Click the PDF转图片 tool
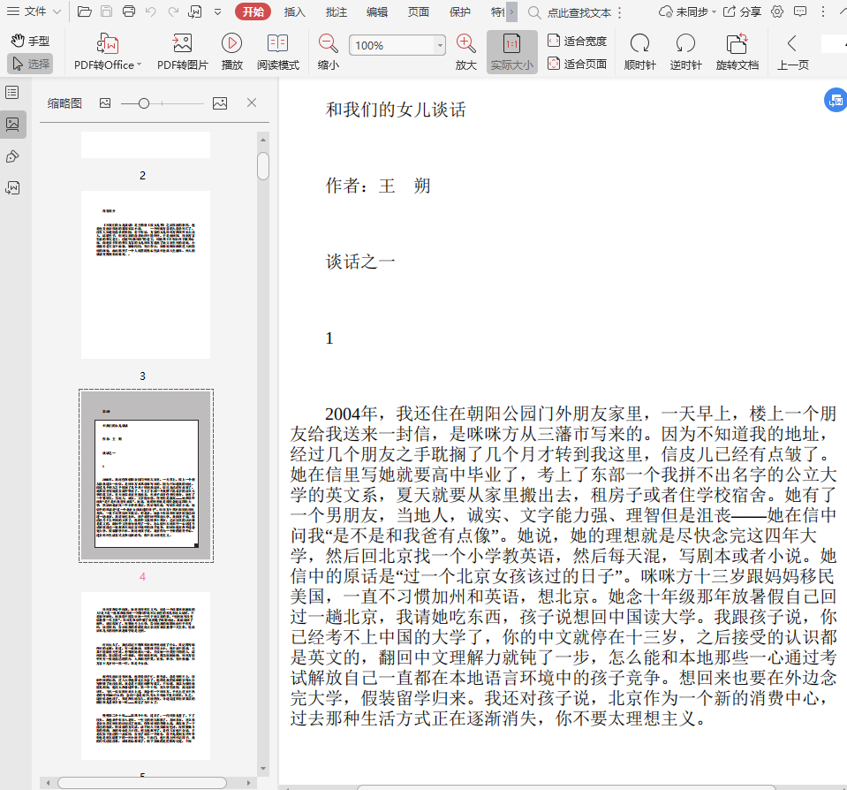847x790 pixels. click(x=183, y=51)
